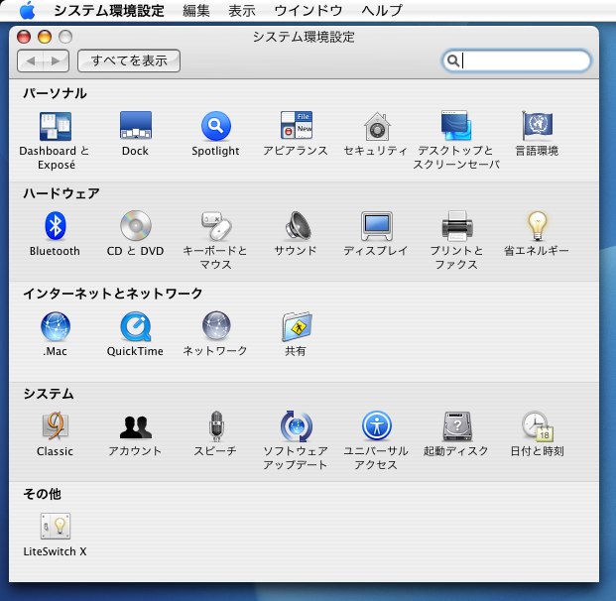Screen dimensions: 616x601
Task: Minimize the window with yellow button
Action: (45, 37)
